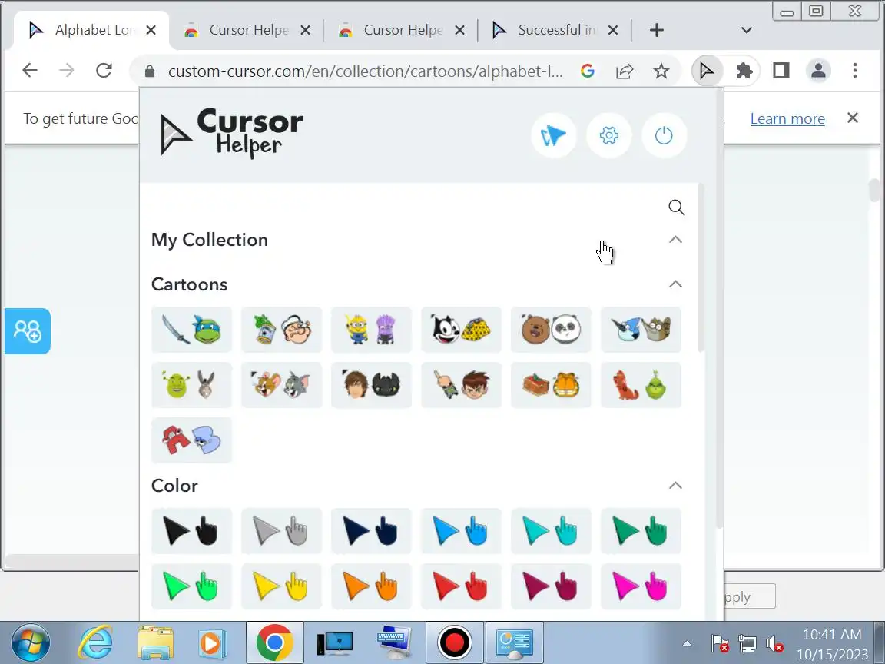Choose the yellow color cursor
Screen dimensions: 885x664
pyautogui.click(x=281, y=586)
